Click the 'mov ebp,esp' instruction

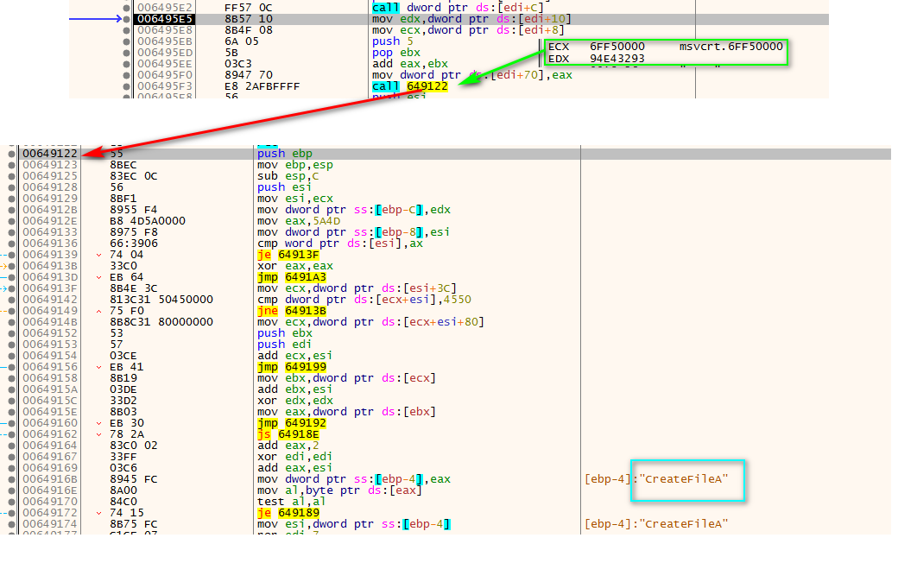click(x=295, y=165)
